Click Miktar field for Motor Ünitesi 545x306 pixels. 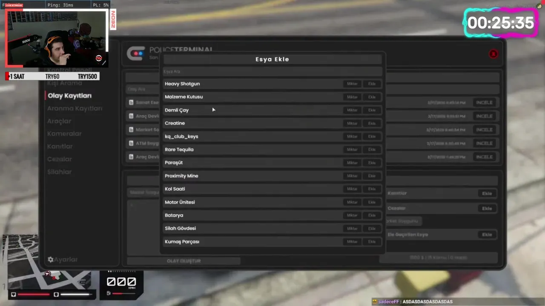pyautogui.click(x=352, y=202)
